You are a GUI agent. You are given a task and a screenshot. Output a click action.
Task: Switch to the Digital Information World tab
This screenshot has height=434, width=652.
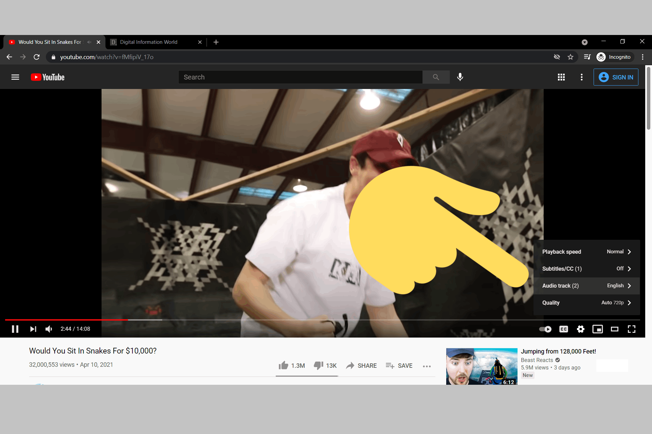point(148,42)
